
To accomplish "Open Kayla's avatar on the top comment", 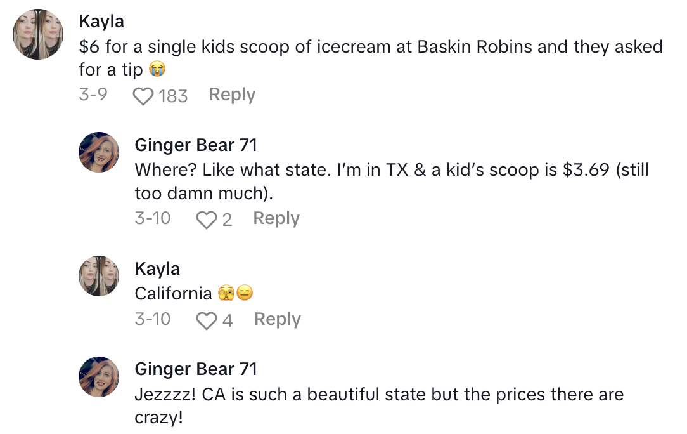I will 38,34.
